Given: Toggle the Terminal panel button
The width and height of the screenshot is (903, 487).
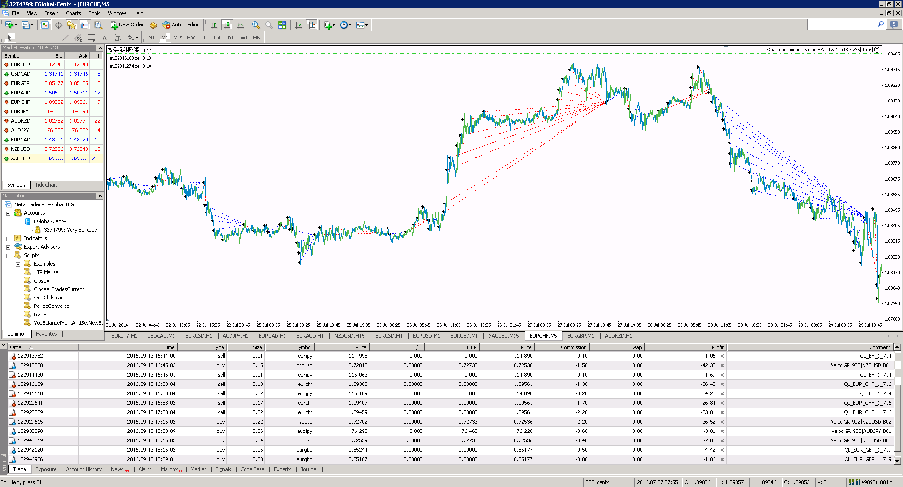Looking at the screenshot, I should click(85, 25).
